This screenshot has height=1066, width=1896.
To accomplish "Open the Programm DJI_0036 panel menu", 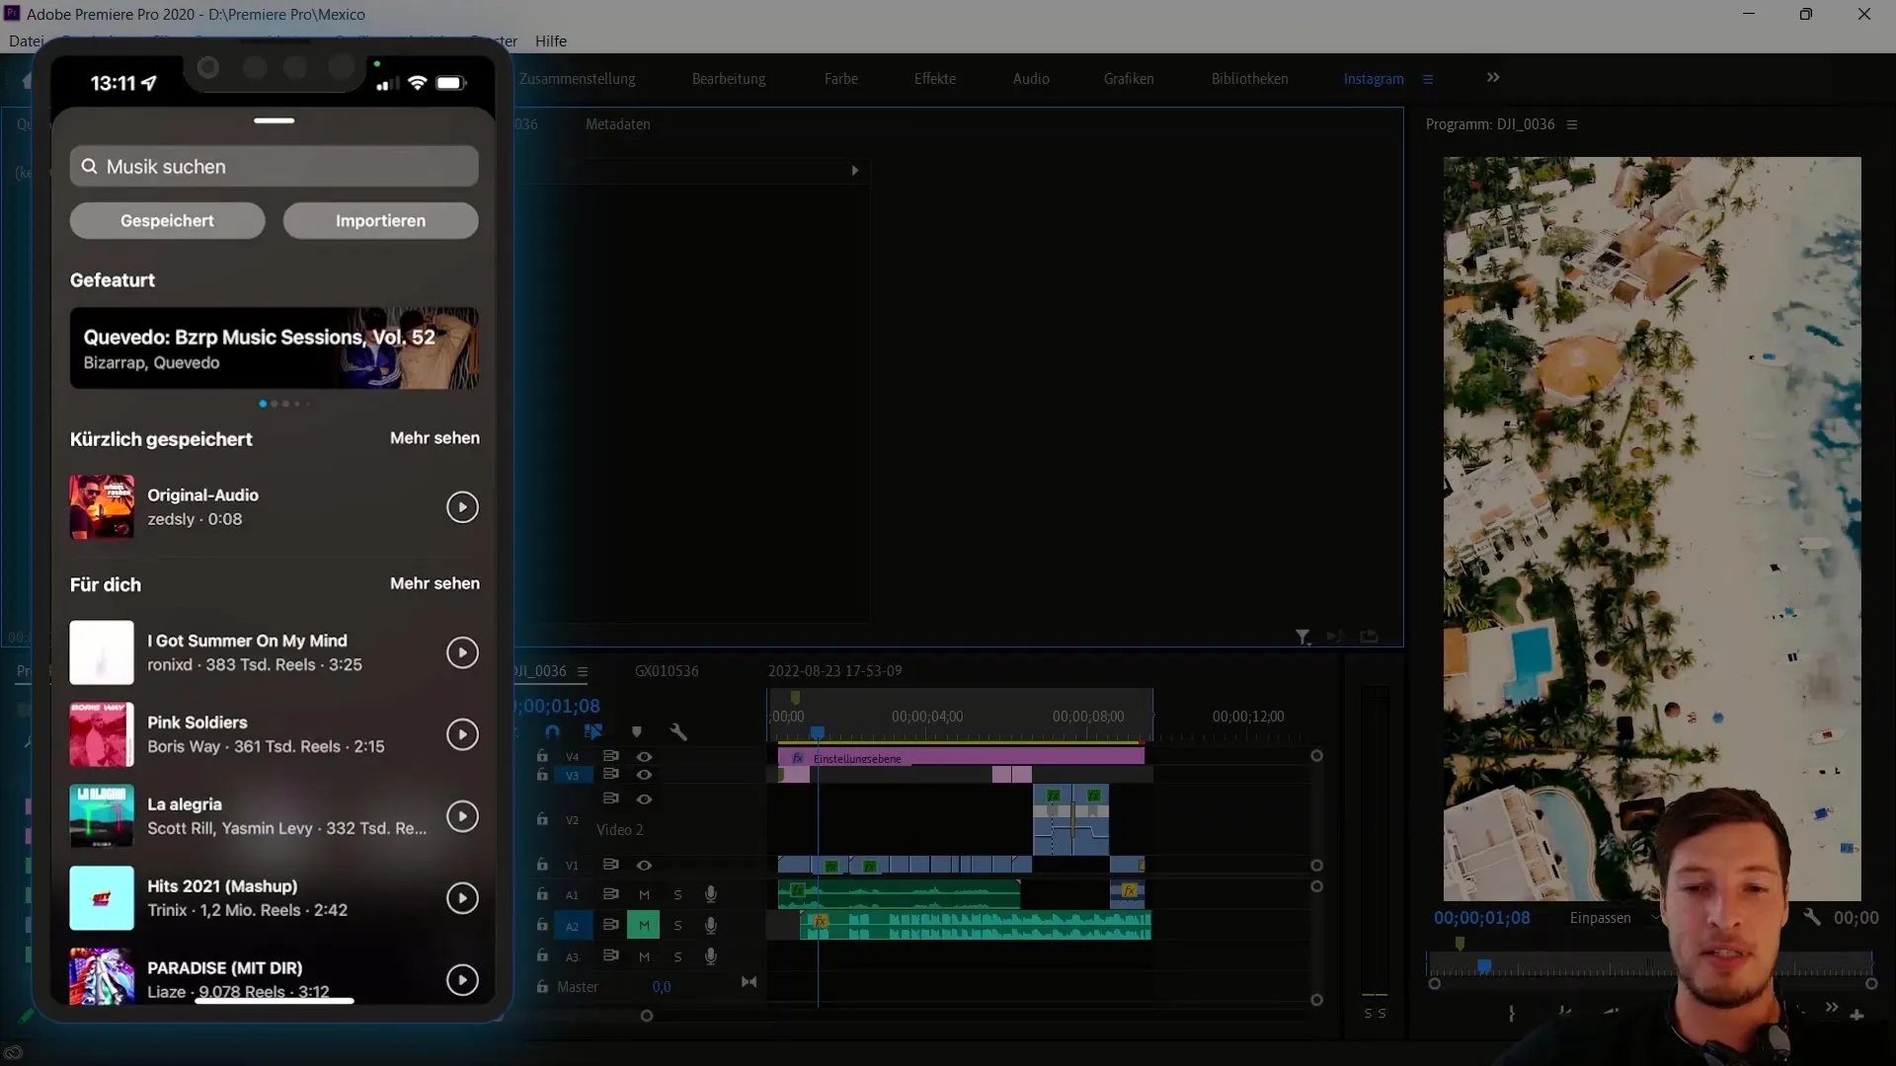I will (1572, 124).
